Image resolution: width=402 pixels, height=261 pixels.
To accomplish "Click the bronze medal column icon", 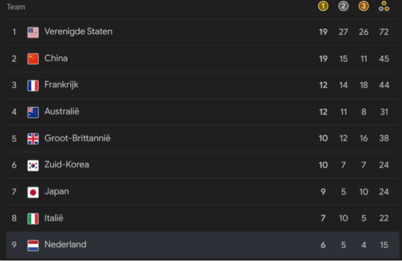I will point(363,6).
